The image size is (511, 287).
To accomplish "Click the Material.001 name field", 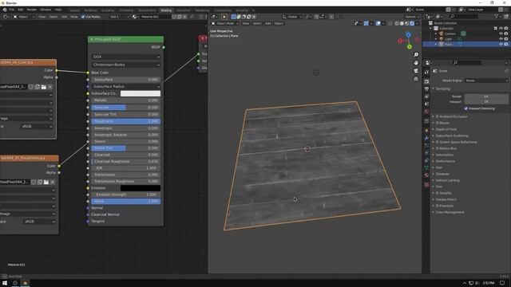I will pos(156,17).
